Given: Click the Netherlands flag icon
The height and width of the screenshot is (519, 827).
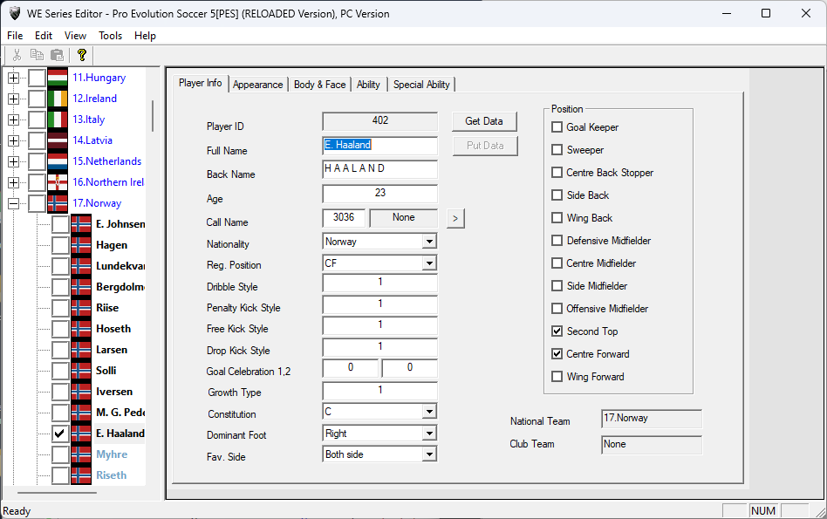Looking at the screenshot, I should click(58, 161).
